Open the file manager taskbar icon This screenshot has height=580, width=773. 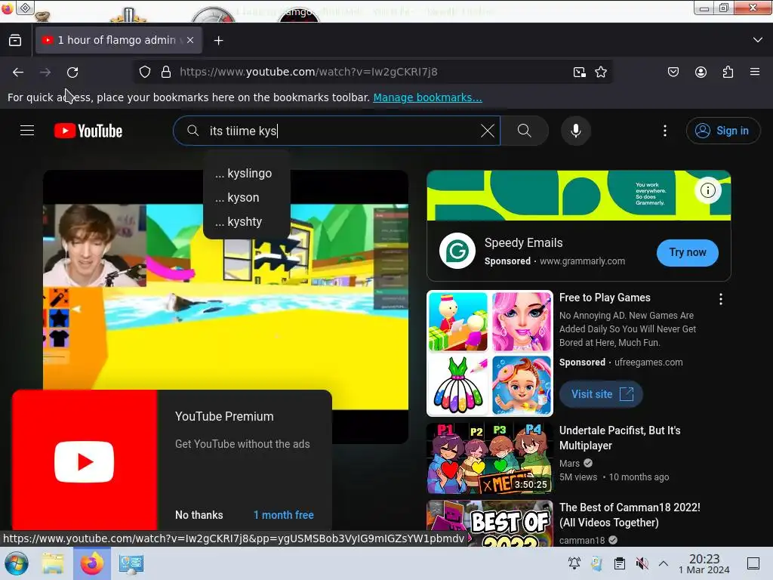pos(53,563)
